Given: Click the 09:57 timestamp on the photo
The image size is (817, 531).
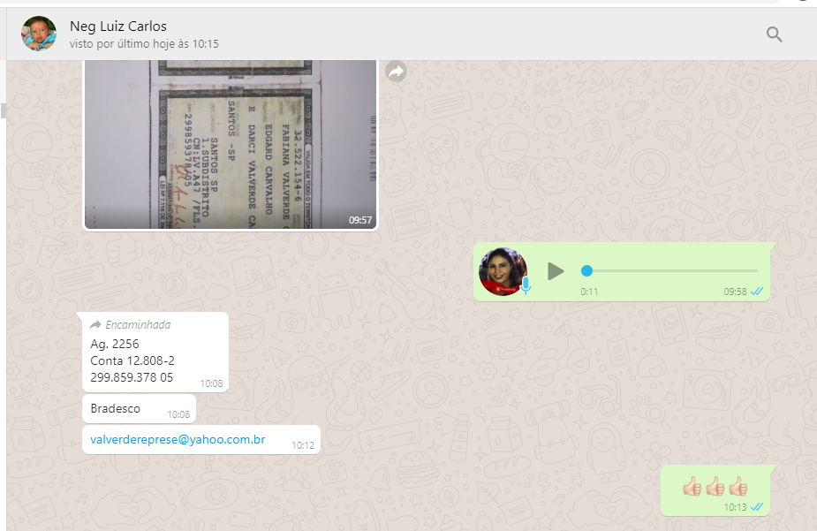Looking at the screenshot, I should click(360, 220).
